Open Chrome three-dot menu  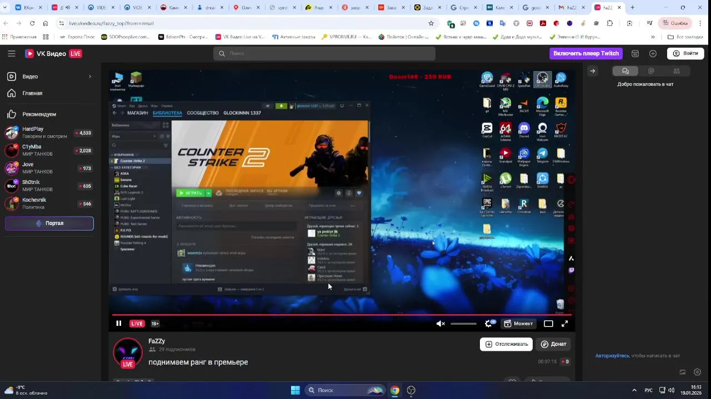(x=700, y=23)
